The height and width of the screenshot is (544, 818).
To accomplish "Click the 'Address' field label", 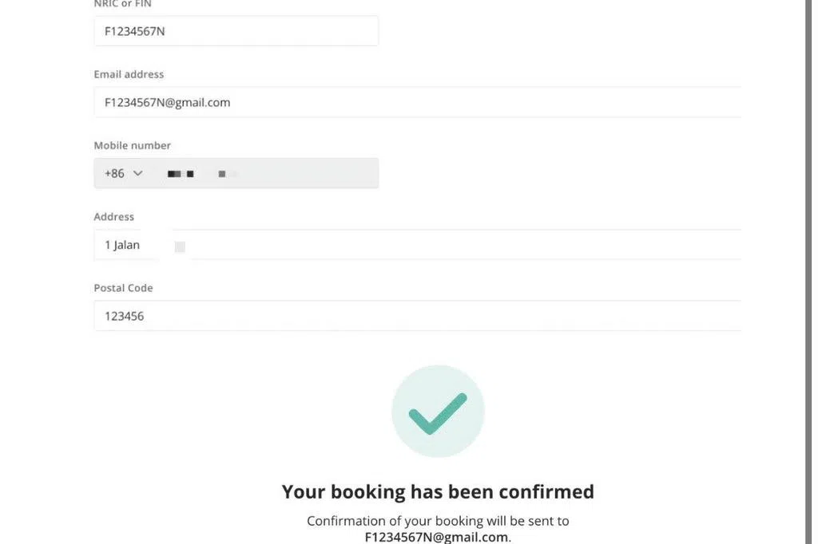I will click(113, 216).
